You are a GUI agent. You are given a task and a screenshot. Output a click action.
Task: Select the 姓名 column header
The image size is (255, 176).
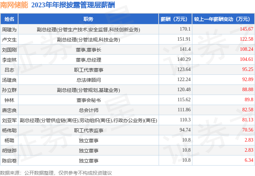click(x=9, y=19)
